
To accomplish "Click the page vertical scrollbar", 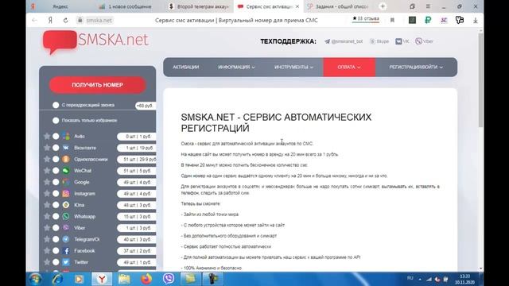I will [x=480, y=79].
